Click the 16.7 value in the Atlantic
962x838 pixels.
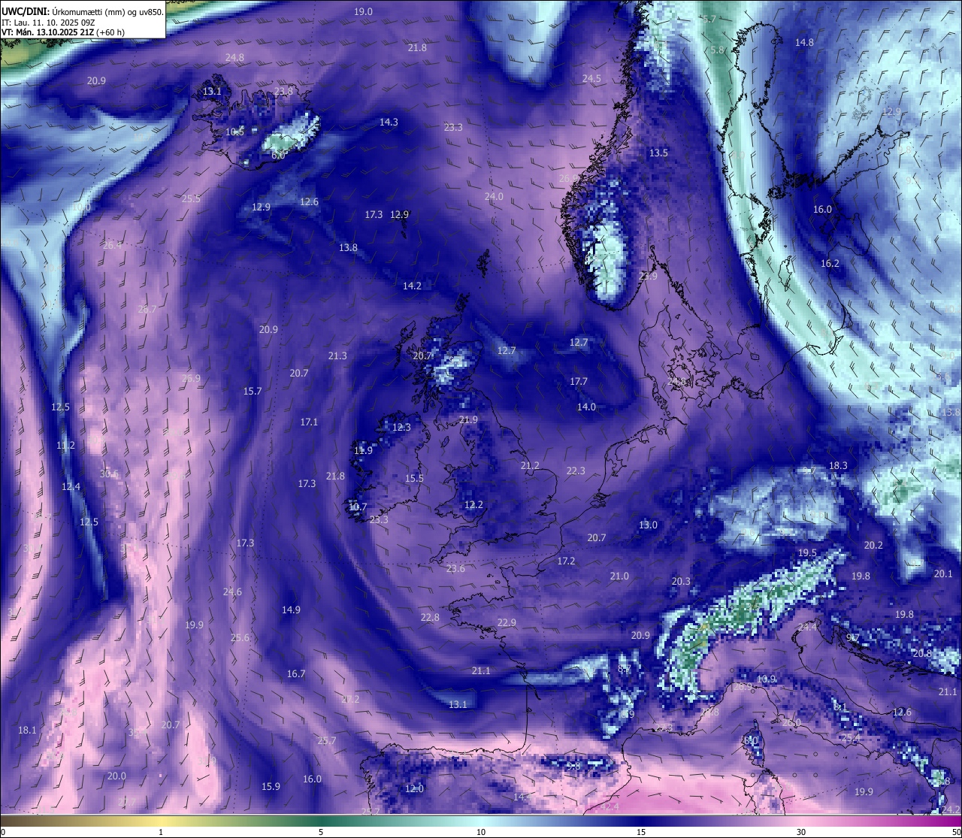tap(296, 673)
